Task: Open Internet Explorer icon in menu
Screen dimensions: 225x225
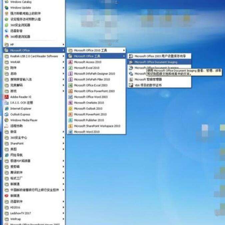Action: 6,108
